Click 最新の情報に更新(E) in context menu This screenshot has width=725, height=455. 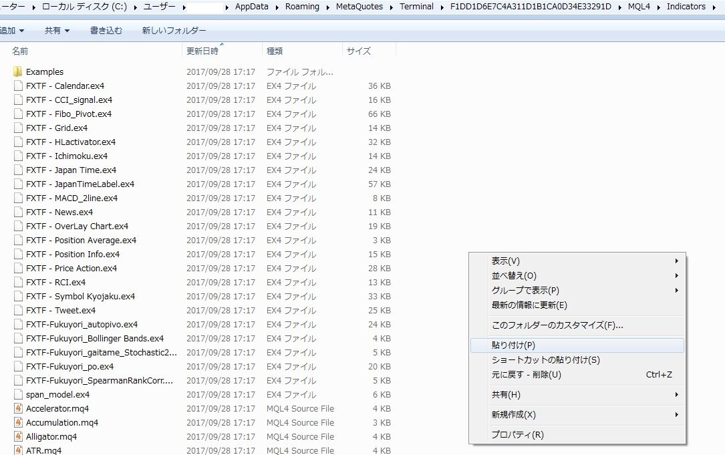click(x=577, y=305)
